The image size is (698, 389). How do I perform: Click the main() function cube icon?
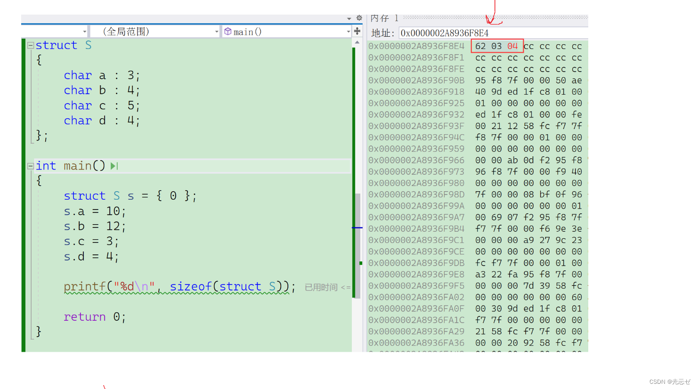tap(228, 32)
